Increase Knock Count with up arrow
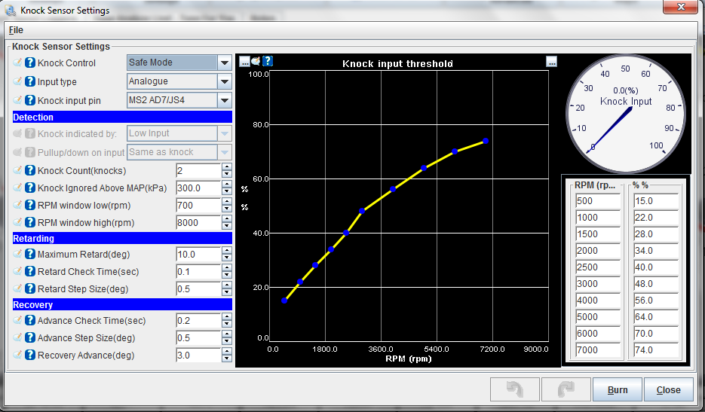This screenshot has height=412, width=705. point(226,167)
